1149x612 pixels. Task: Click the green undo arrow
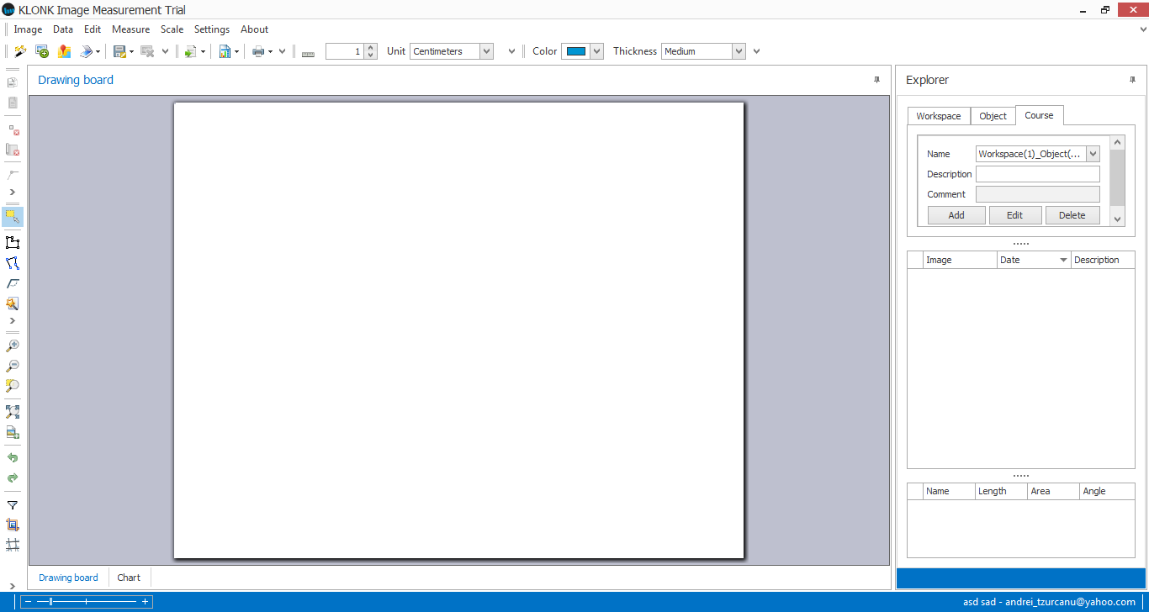point(12,458)
